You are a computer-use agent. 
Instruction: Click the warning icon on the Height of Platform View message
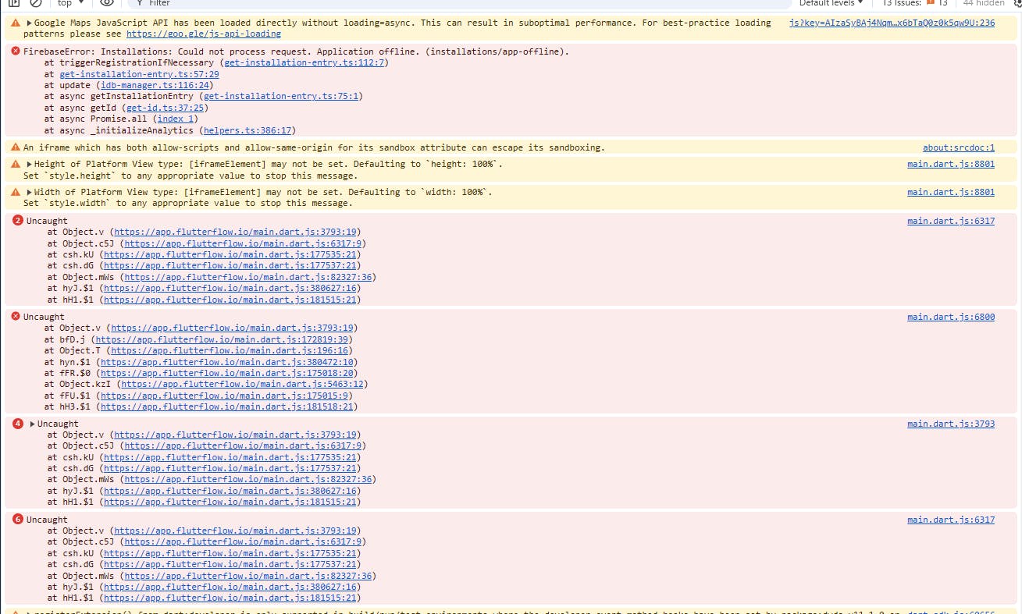[x=16, y=164]
